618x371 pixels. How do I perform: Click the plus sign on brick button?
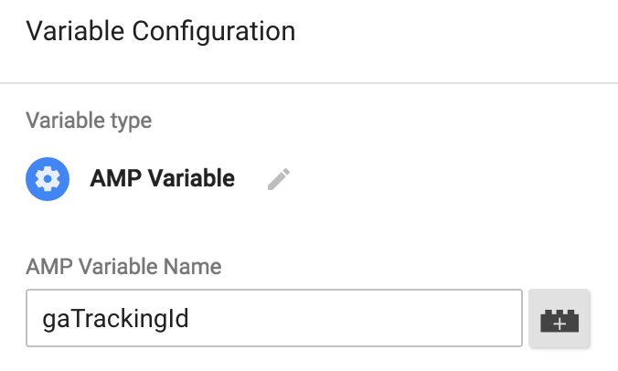[559, 323]
